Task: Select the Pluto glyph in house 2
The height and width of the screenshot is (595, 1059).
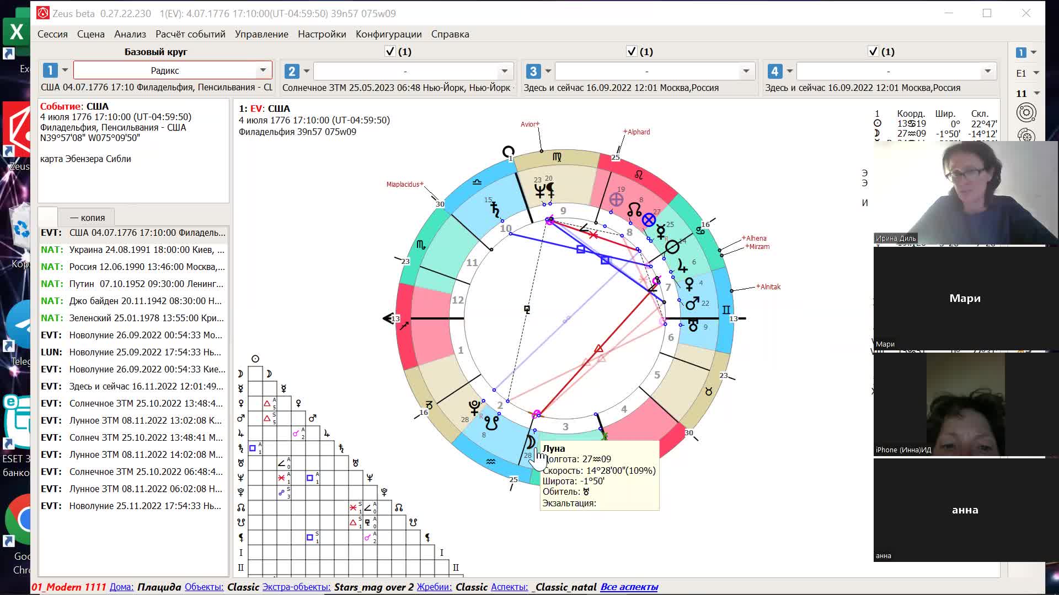Action: 474,408
